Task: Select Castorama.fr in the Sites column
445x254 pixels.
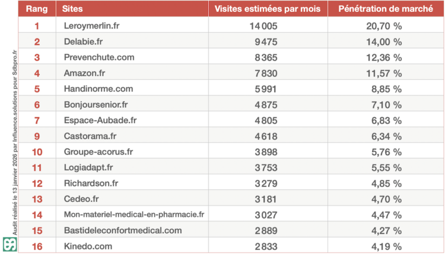Action: pos(90,136)
